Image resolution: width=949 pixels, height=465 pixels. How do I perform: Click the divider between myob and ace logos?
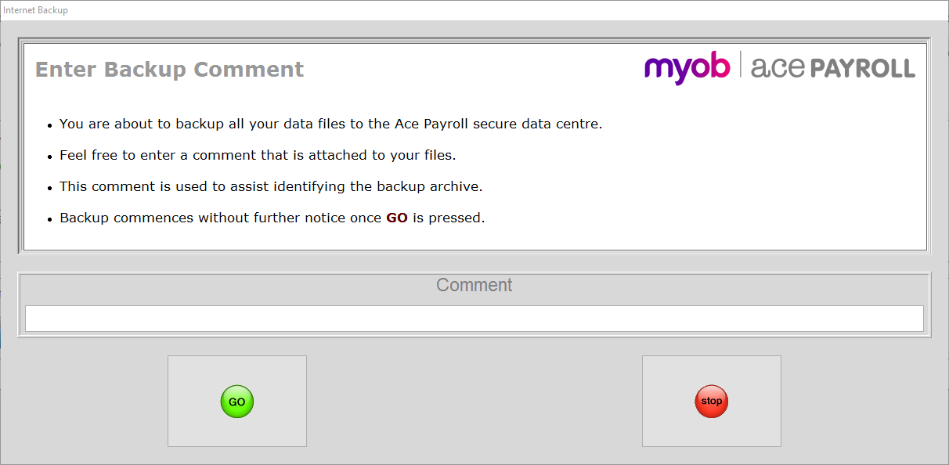pos(740,67)
